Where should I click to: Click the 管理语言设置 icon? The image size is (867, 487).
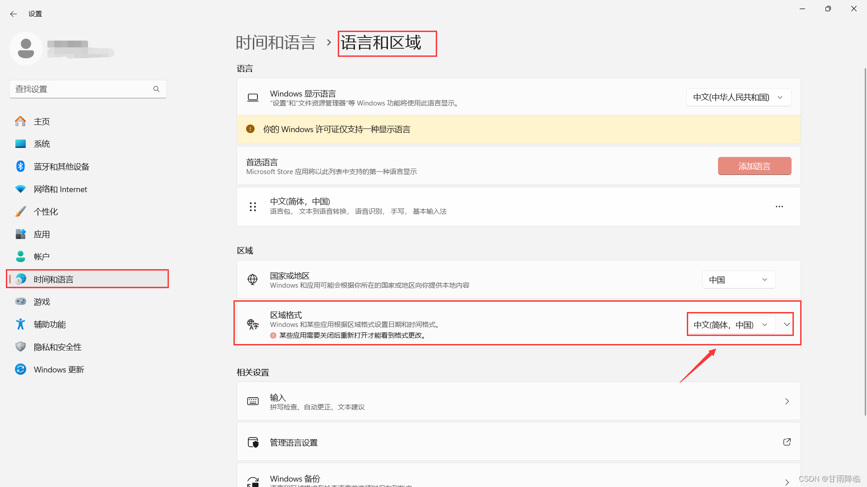tap(253, 442)
